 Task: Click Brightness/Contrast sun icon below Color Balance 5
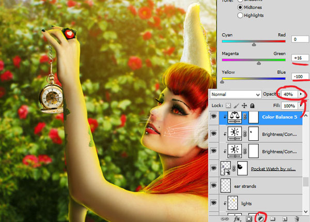[235, 134]
